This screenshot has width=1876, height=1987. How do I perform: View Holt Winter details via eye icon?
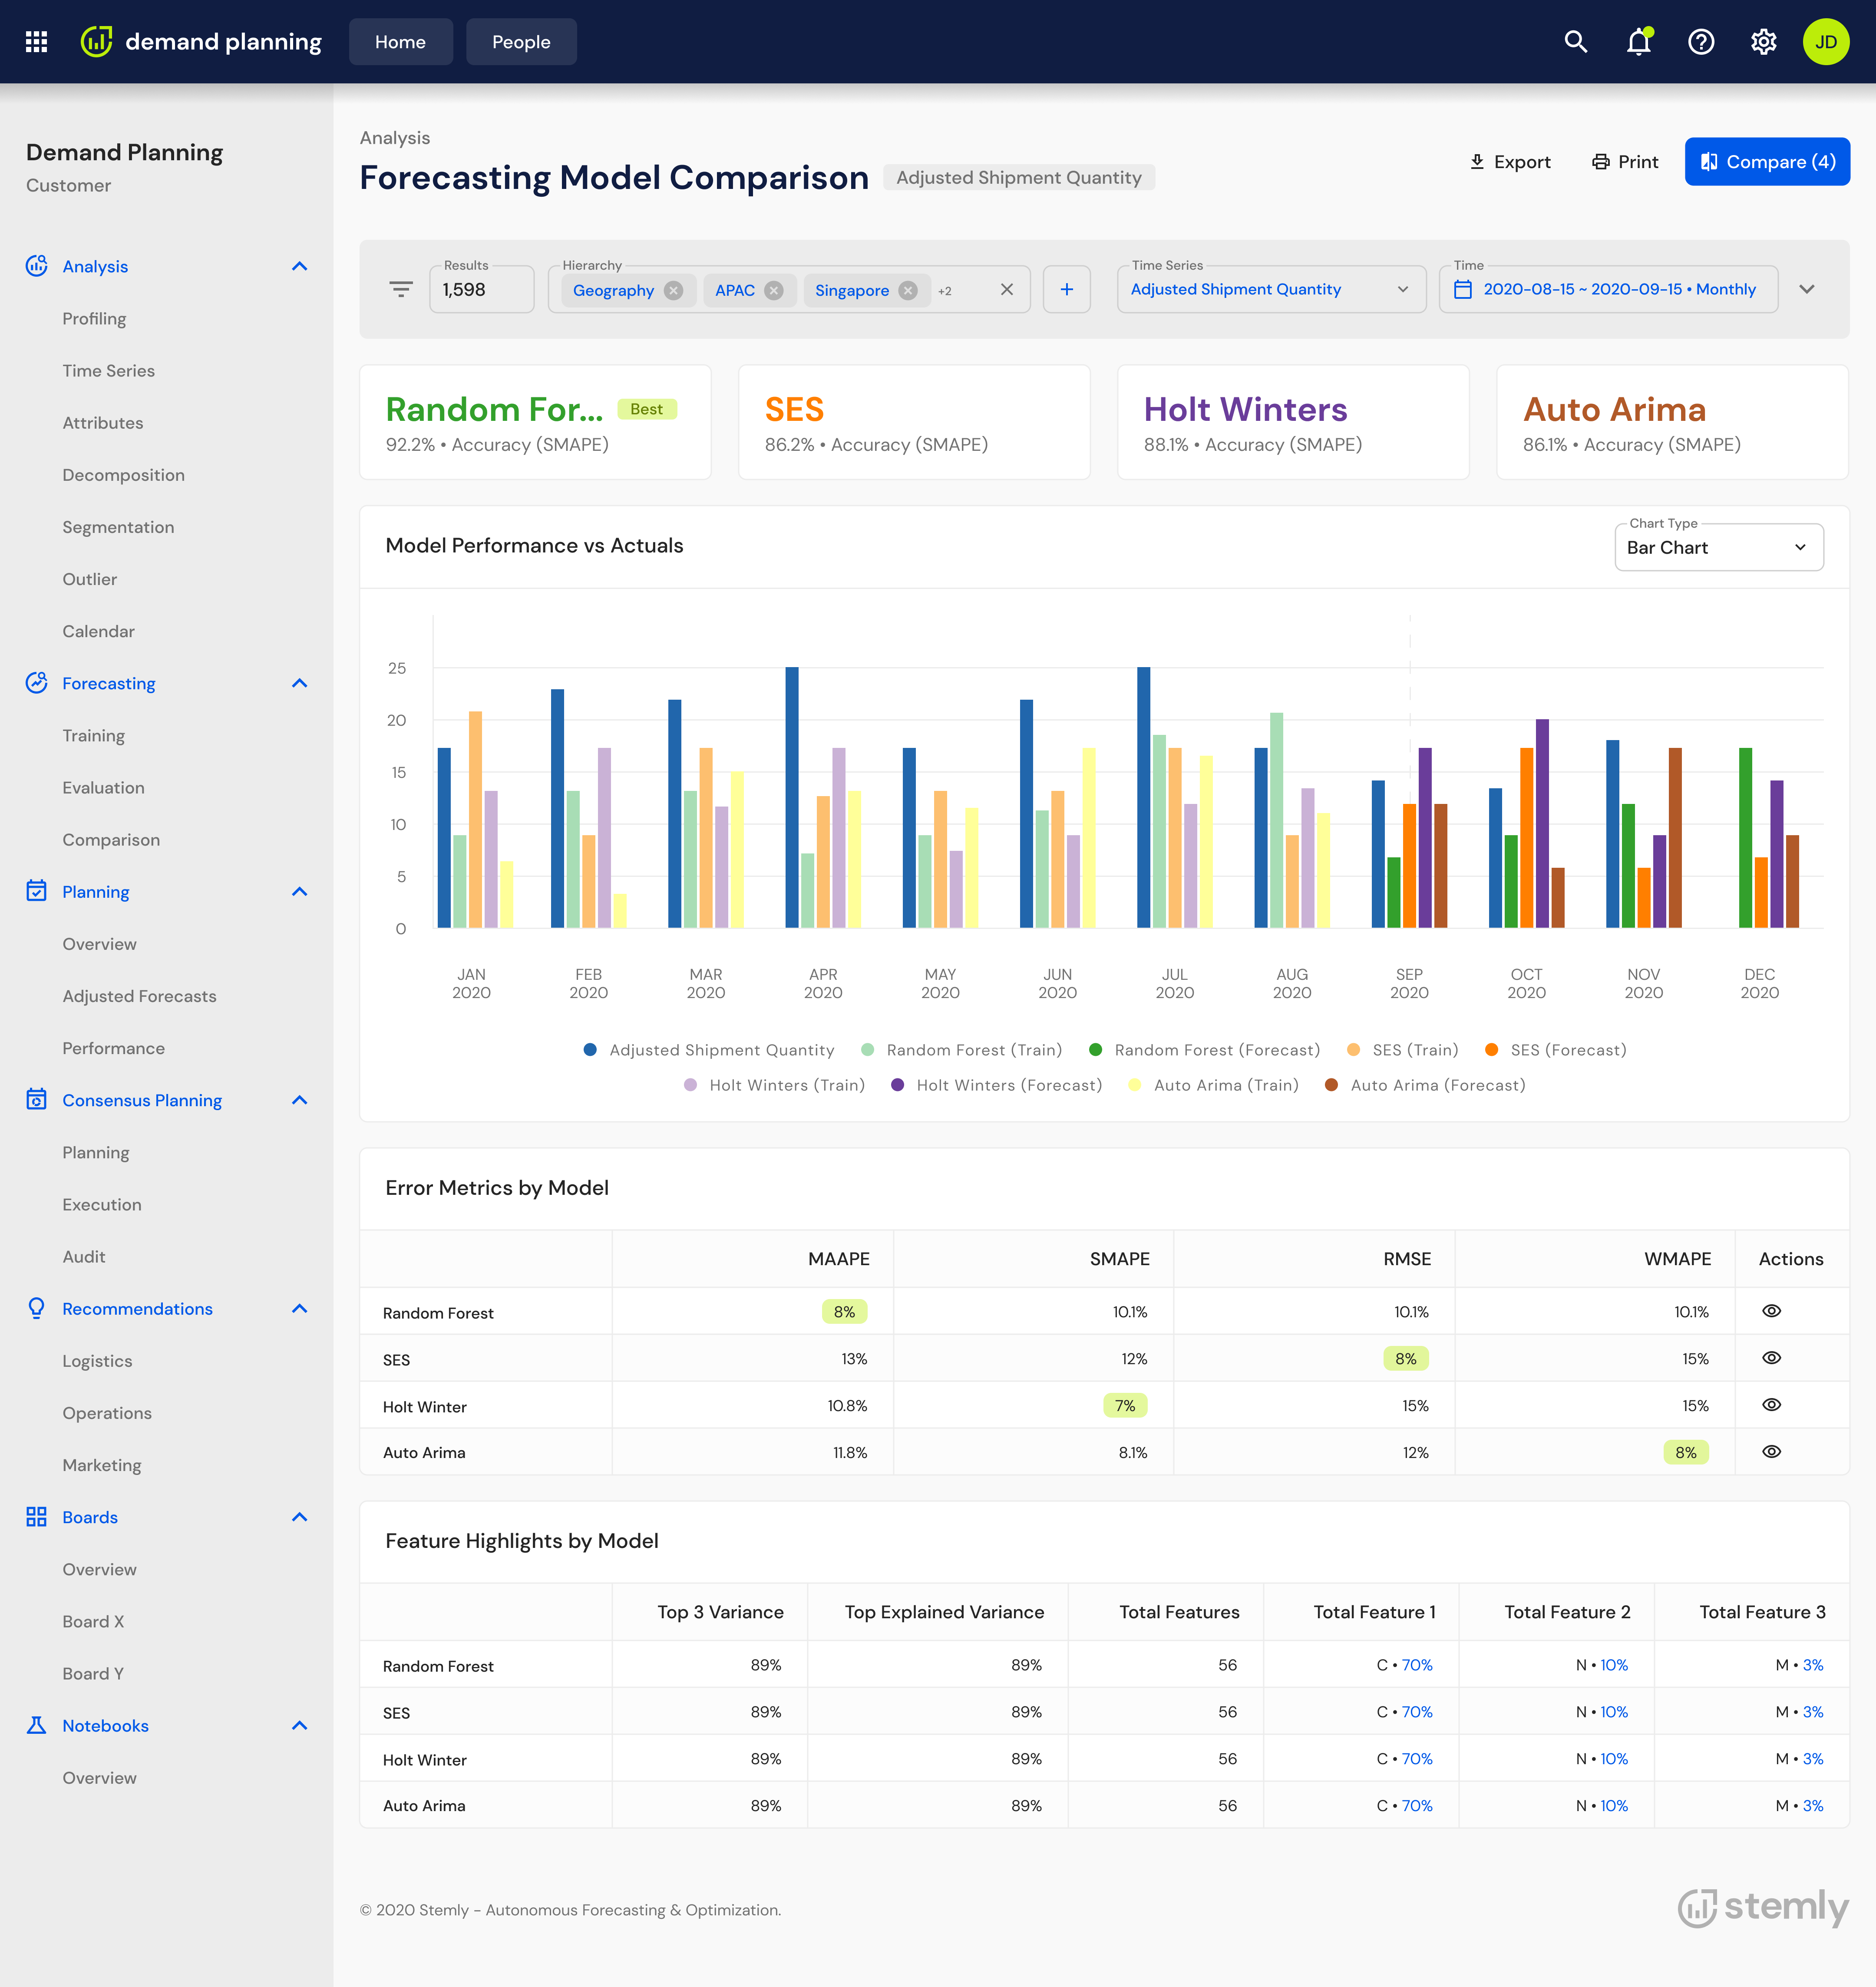point(1772,1405)
